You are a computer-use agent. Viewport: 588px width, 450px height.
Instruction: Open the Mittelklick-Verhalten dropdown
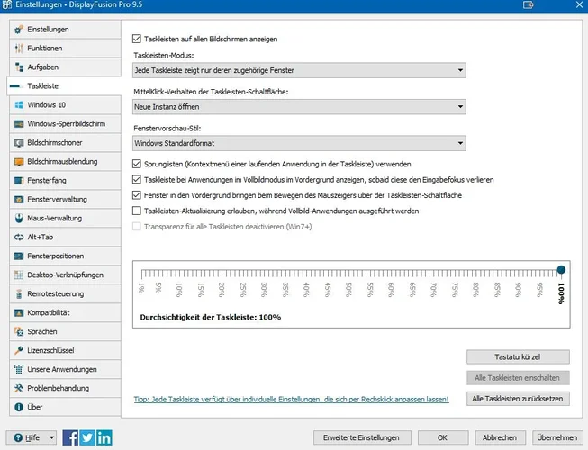(299, 107)
